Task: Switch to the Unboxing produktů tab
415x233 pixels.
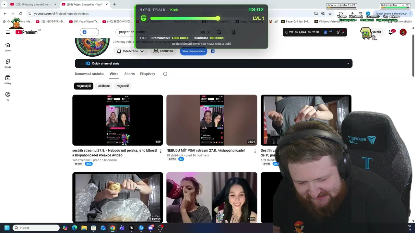Action: click(33, 5)
